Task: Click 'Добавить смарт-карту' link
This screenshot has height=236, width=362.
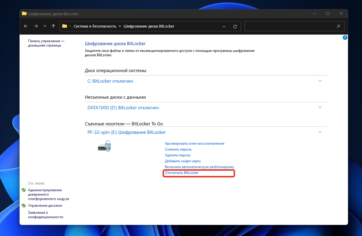Action: tap(183, 161)
